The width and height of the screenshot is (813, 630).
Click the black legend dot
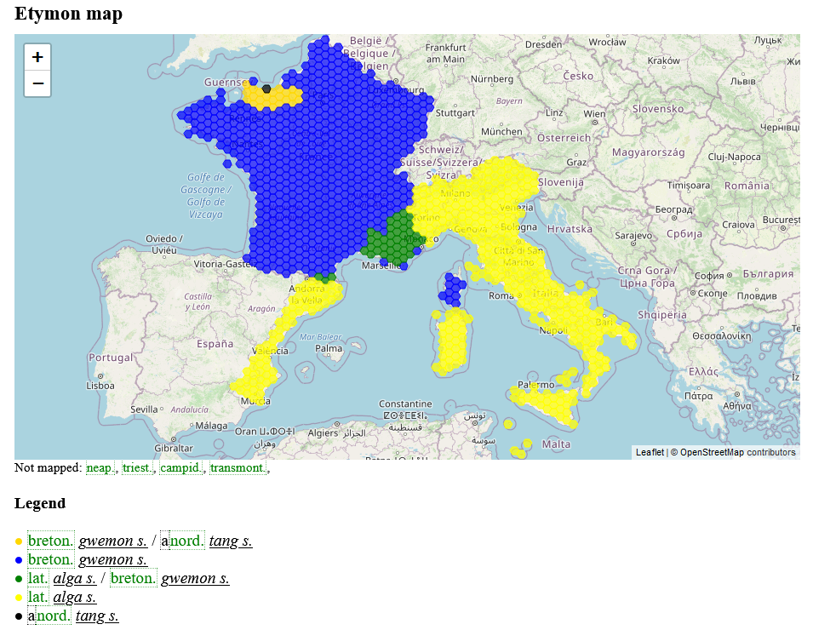(19, 616)
